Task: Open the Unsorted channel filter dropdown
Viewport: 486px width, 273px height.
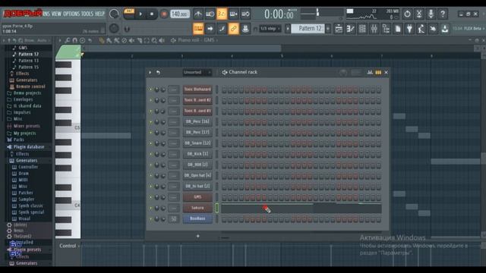Action: coord(197,73)
